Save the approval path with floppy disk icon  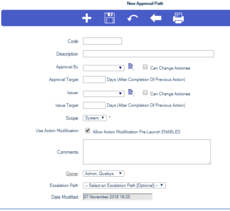coord(110,18)
